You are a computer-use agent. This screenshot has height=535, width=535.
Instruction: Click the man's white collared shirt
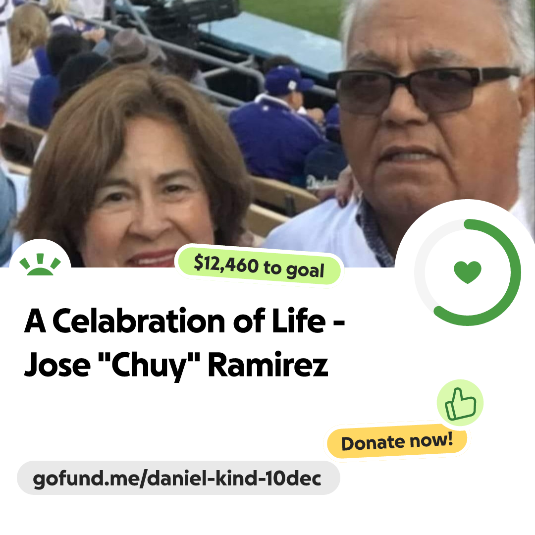coord(327,232)
